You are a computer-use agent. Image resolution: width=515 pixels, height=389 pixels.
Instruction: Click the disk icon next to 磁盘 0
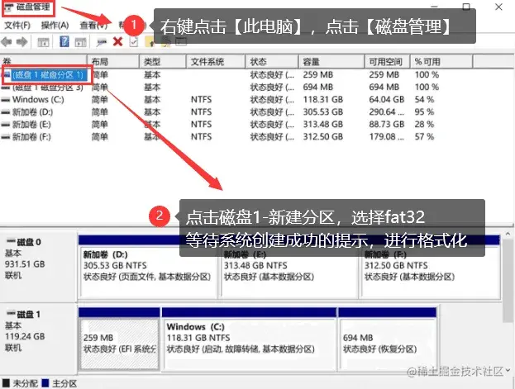click(x=12, y=242)
